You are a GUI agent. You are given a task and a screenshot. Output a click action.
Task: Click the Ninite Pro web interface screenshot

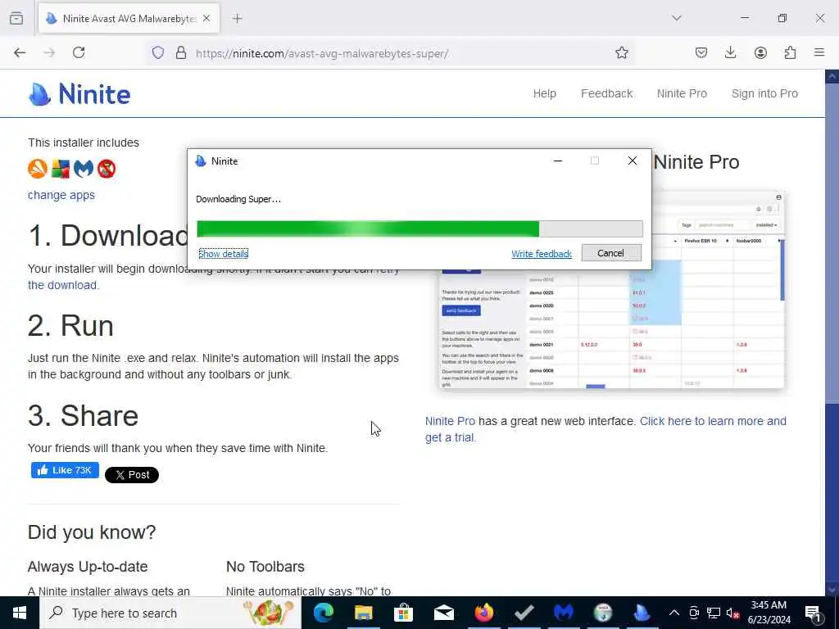(611, 291)
